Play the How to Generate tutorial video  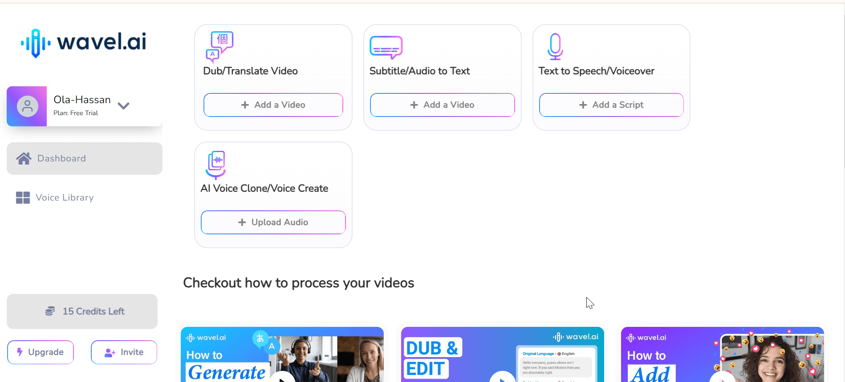pos(282,377)
